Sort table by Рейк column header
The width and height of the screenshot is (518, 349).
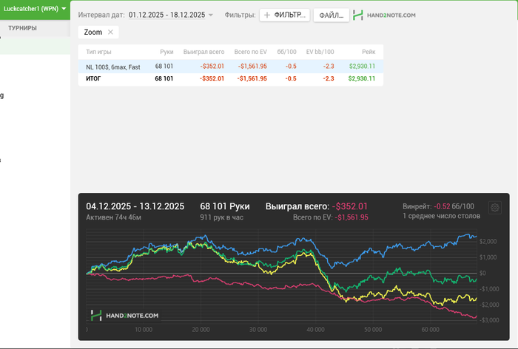pyautogui.click(x=368, y=52)
